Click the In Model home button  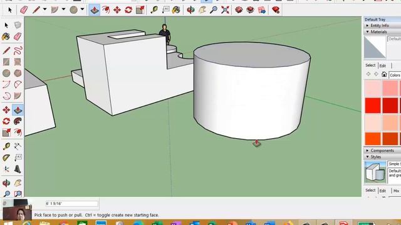point(384,74)
